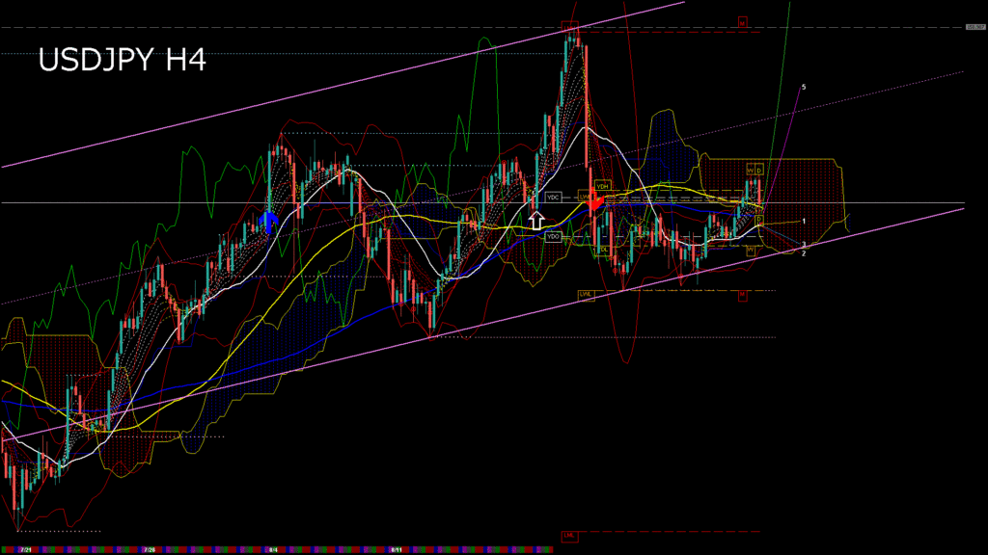This screenshot has width=988, height=555.
Task: Click projection line label 5
Action: [x=804, y=87]
